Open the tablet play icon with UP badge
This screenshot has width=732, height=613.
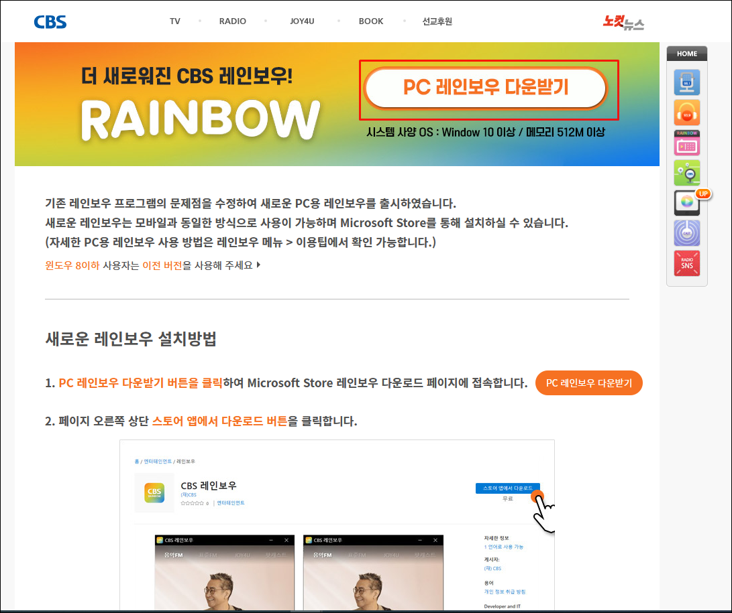tap(687, 203)
